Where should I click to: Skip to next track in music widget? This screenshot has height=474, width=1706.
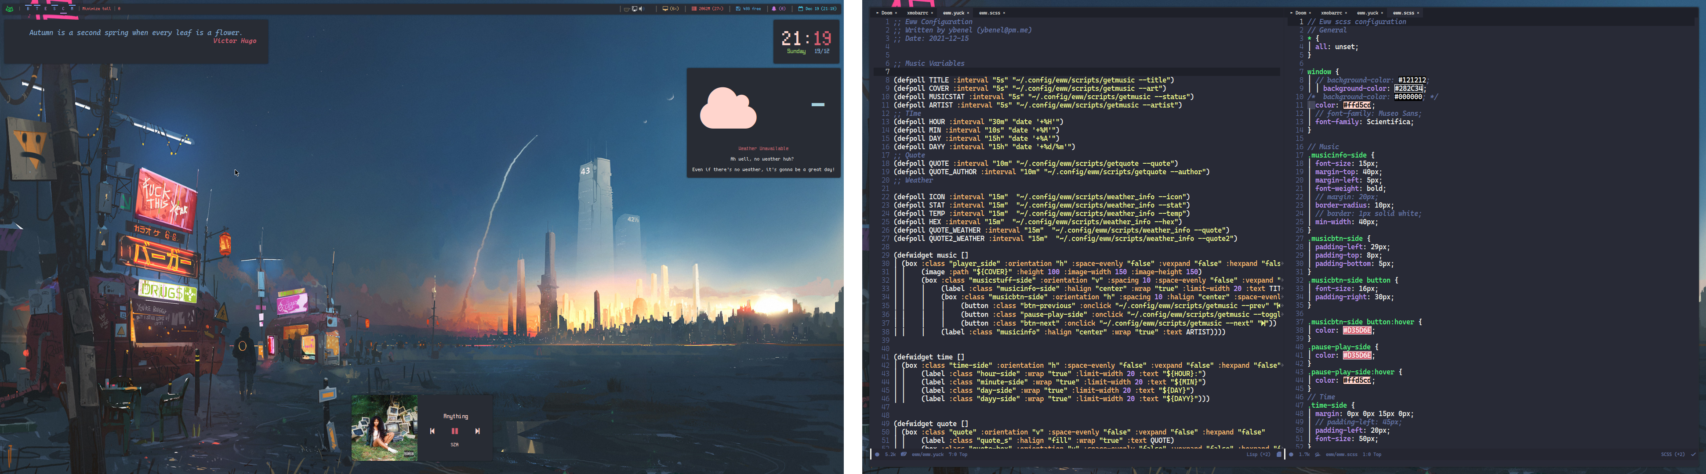point(478,431)
